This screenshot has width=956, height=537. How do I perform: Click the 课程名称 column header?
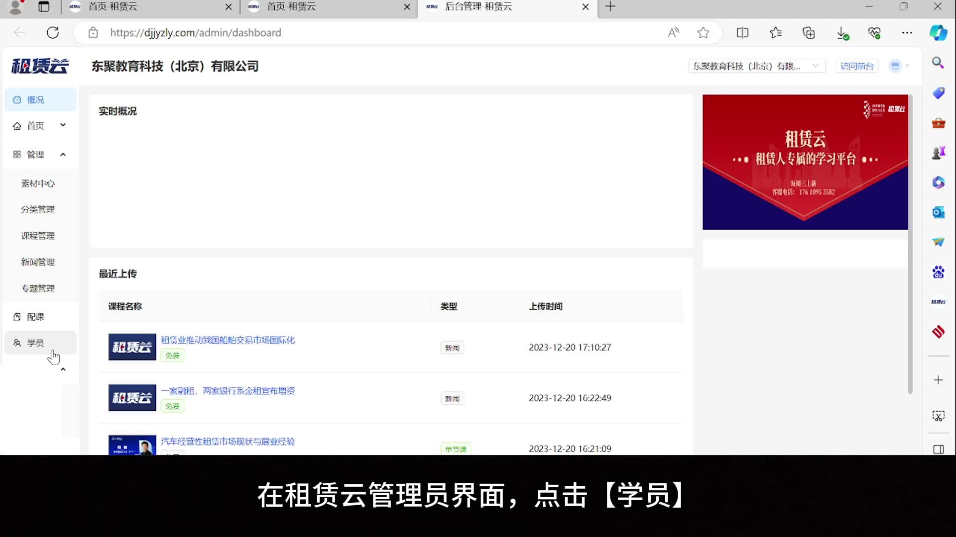coord(125,306)
